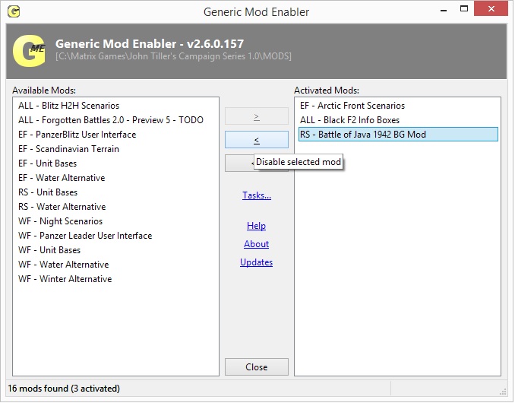Screen dimensions: 515x403
Task: Select 'RS - Unit Bases' mod
Action: tap(48, 192)
